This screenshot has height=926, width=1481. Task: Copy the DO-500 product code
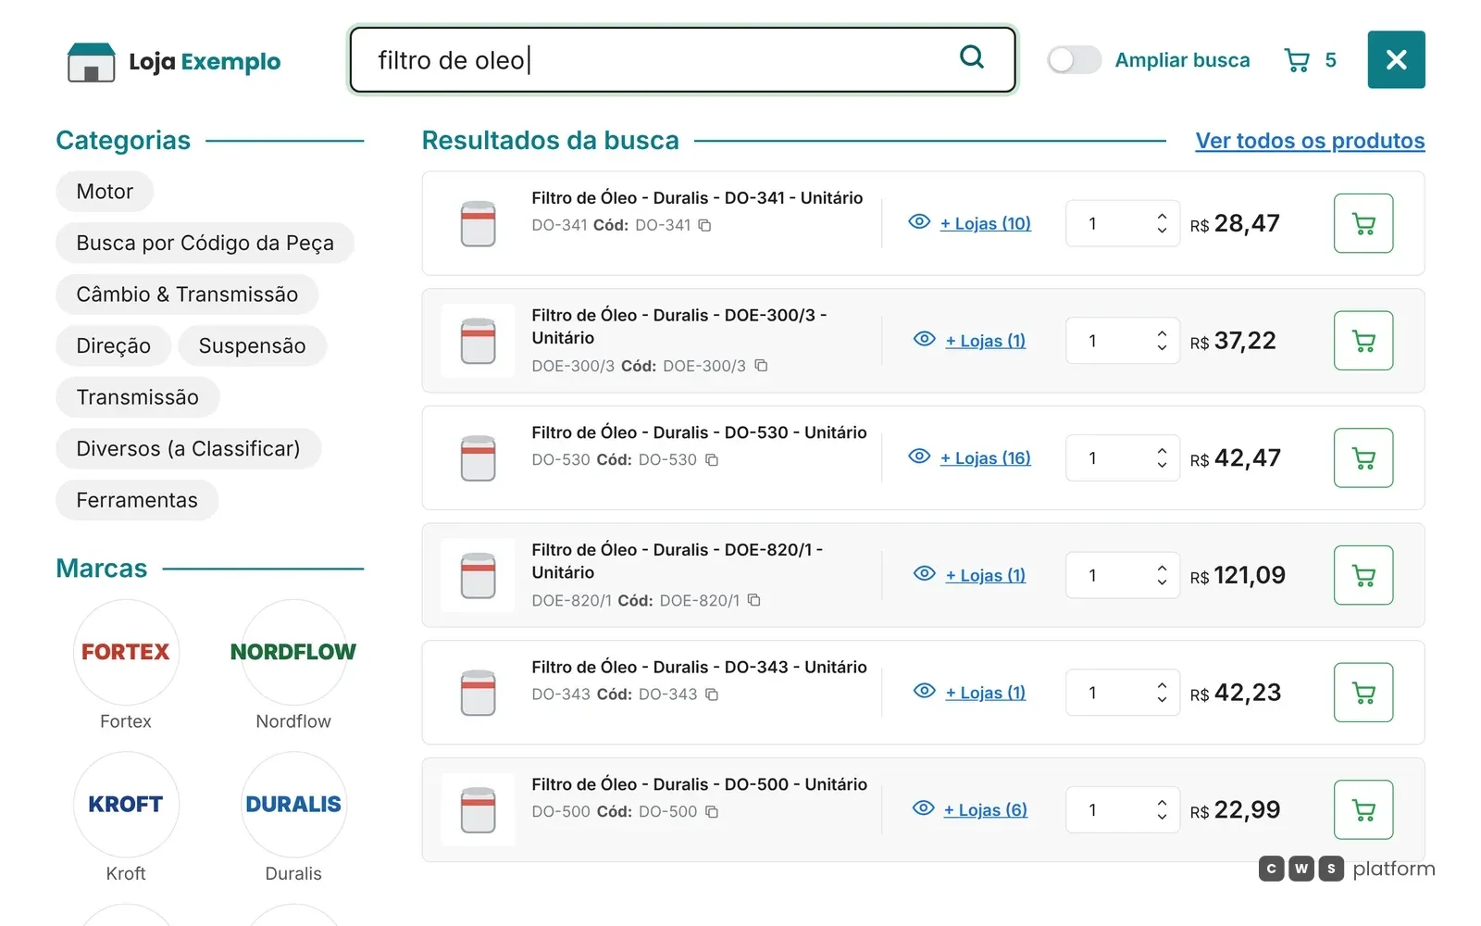pyautogui.click(x=712, y=811)
